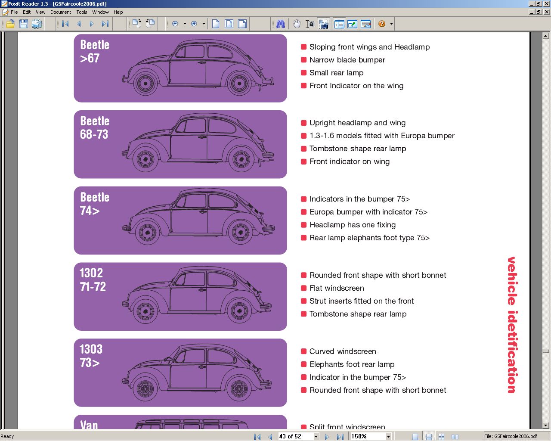Open zoom out options dropdown arrow
The height and width of the screenshot is (441, 551).
click(x=185, y=24)
